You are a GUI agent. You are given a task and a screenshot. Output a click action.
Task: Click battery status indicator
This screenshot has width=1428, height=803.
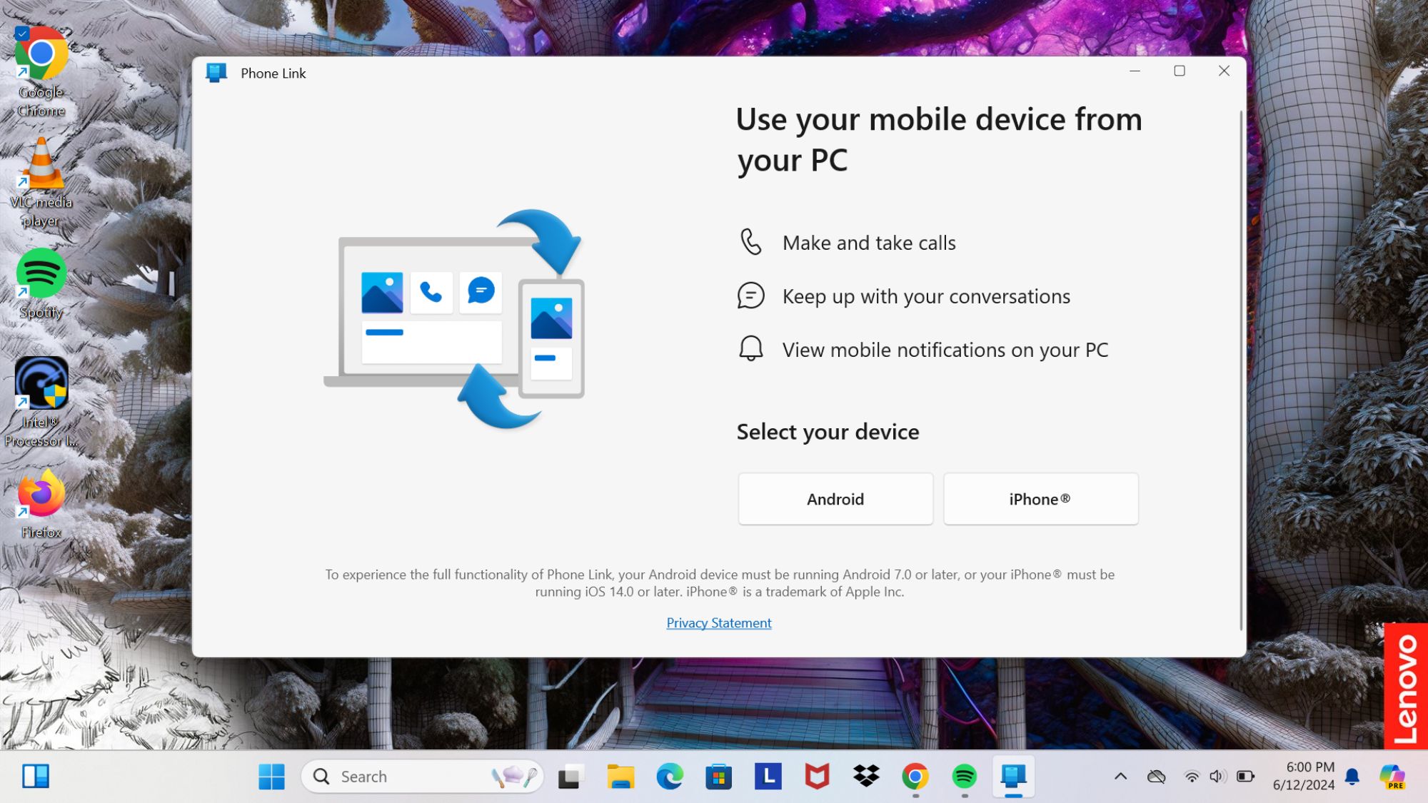click(x=1245, y=777)
